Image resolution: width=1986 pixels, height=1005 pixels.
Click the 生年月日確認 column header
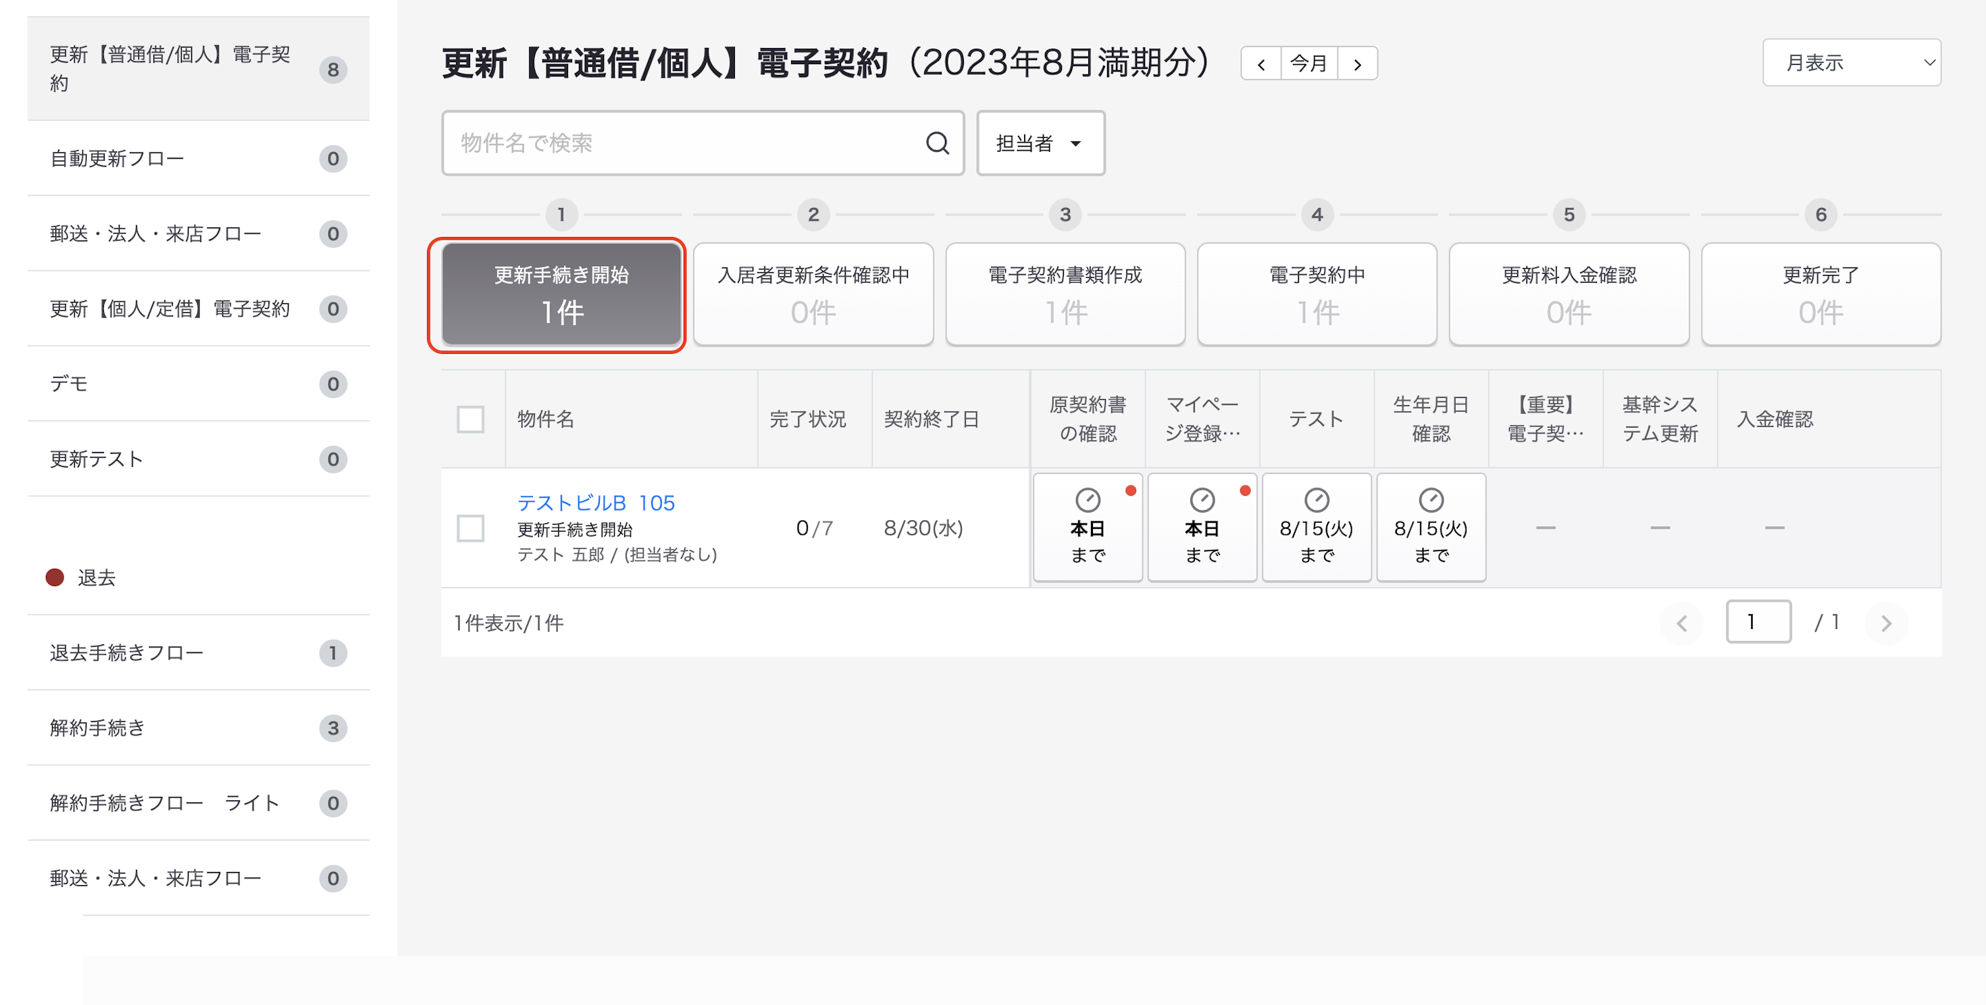coord(1431,419)
